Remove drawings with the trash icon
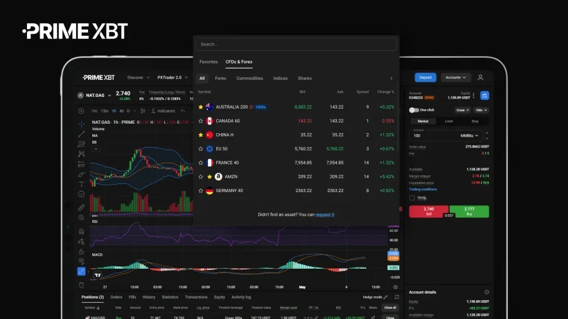 [81, 285]
